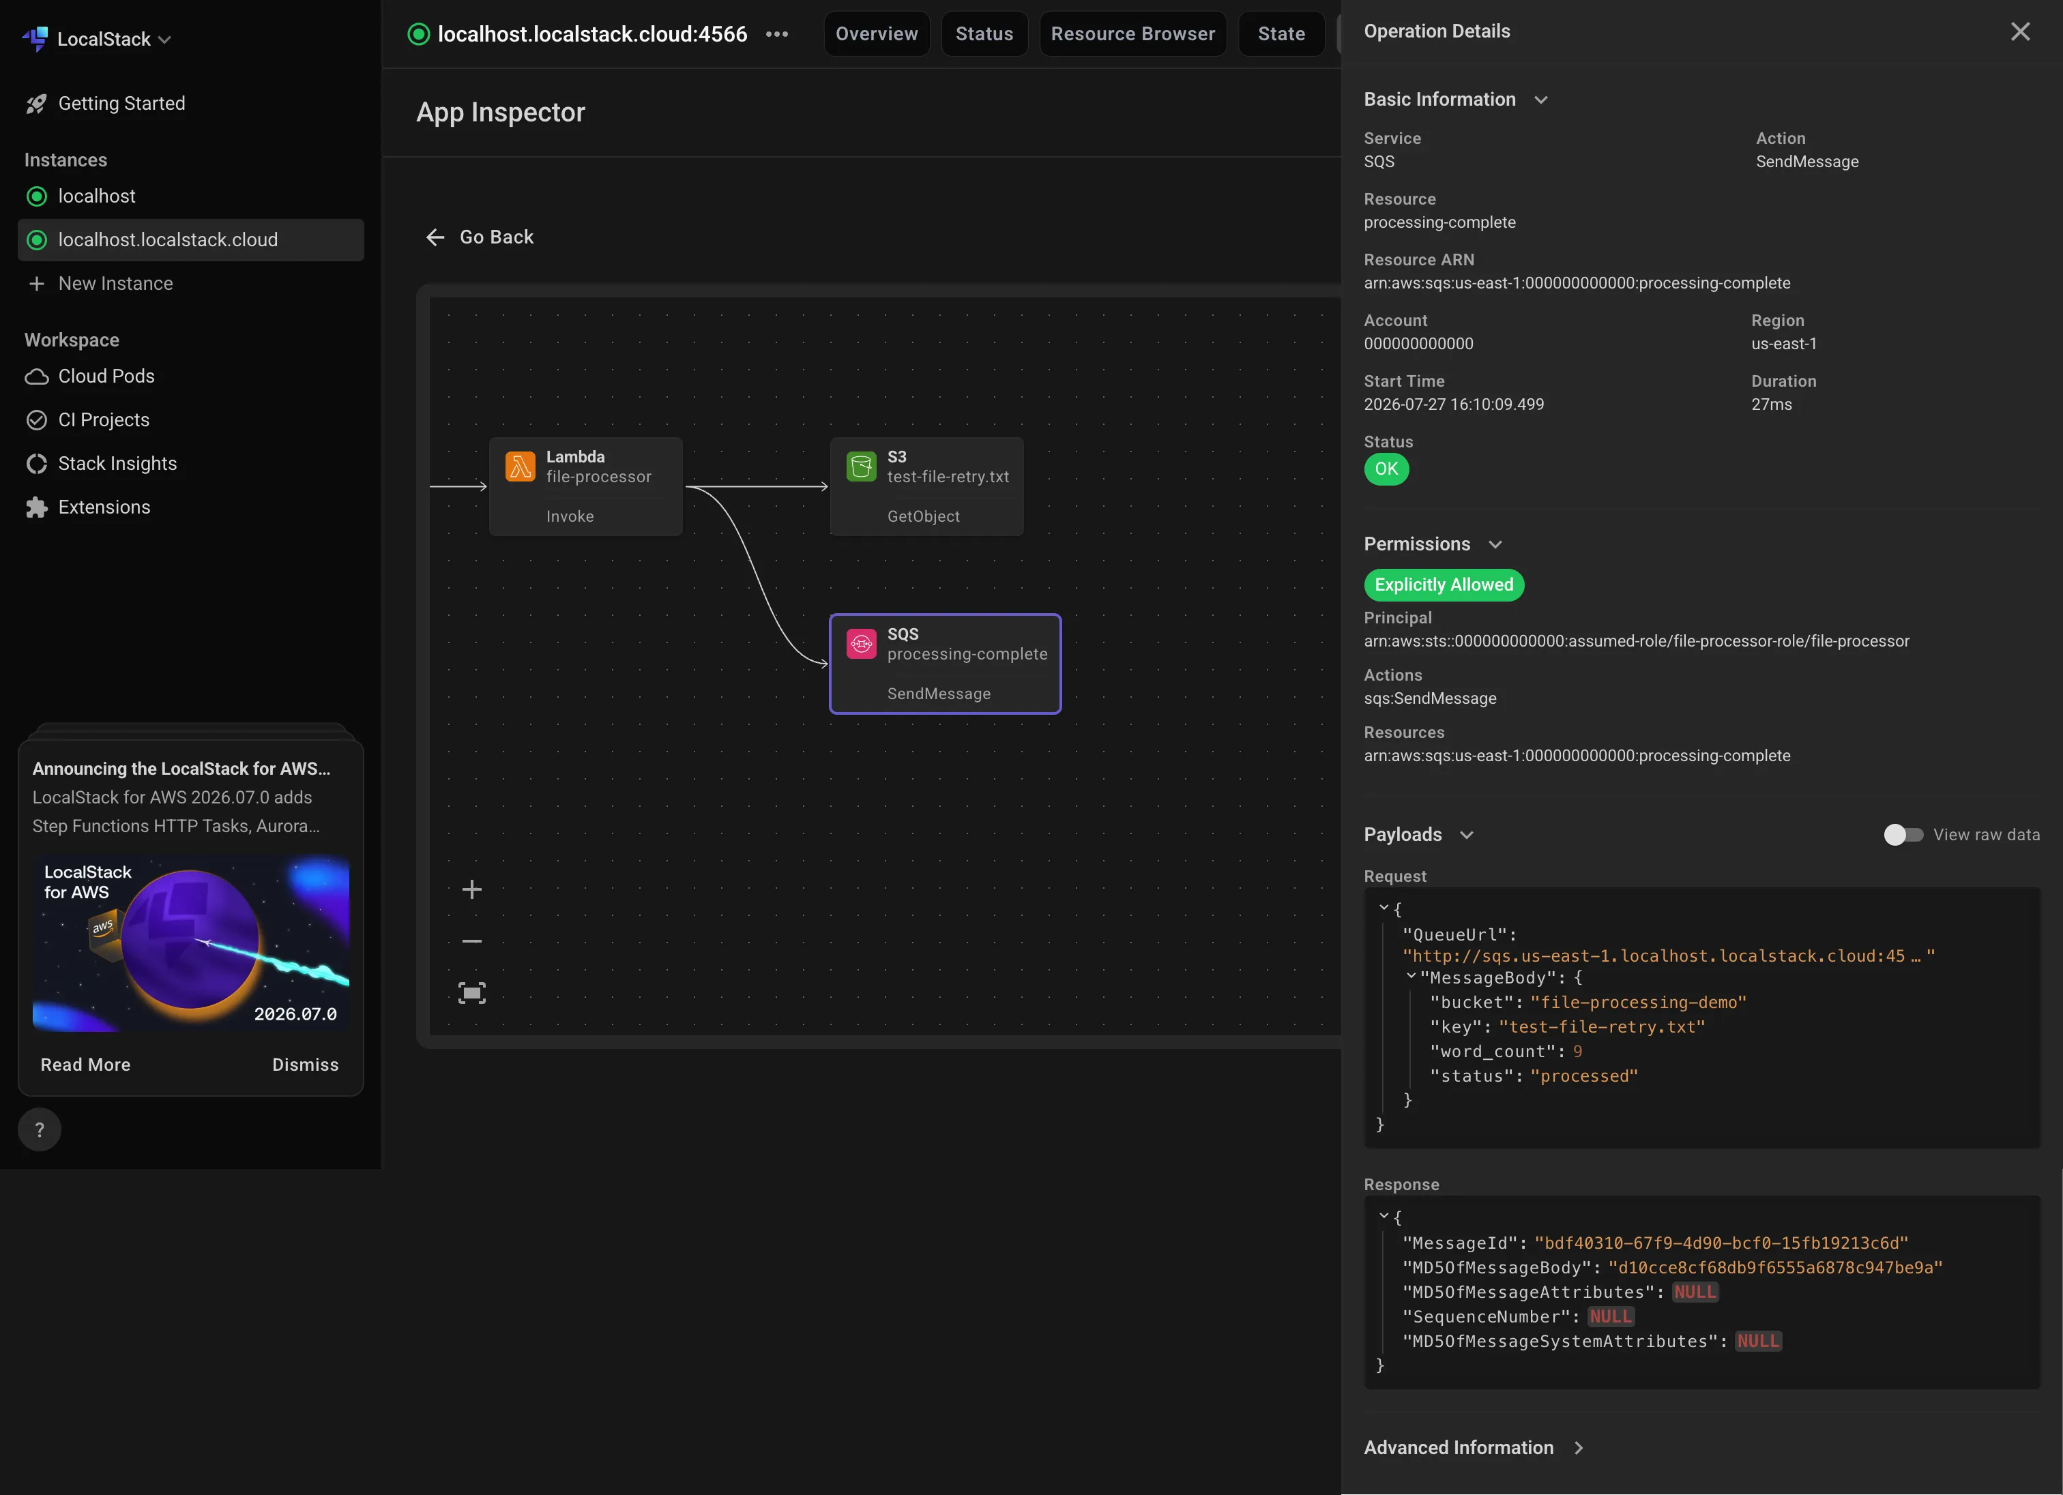Image resolution: width=2063 pixels, height=1495 pixels.
Task: Click the green status indicator in header
Action: pyautogui.click(x=418, y=35)
